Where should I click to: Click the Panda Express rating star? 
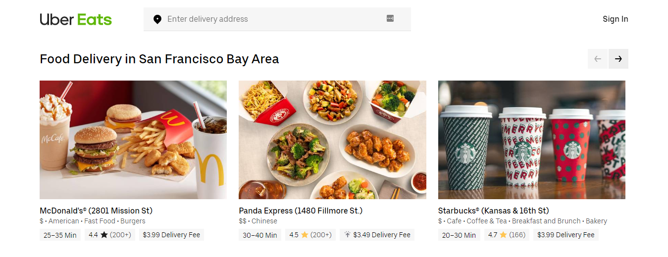[x=305, y=235]
